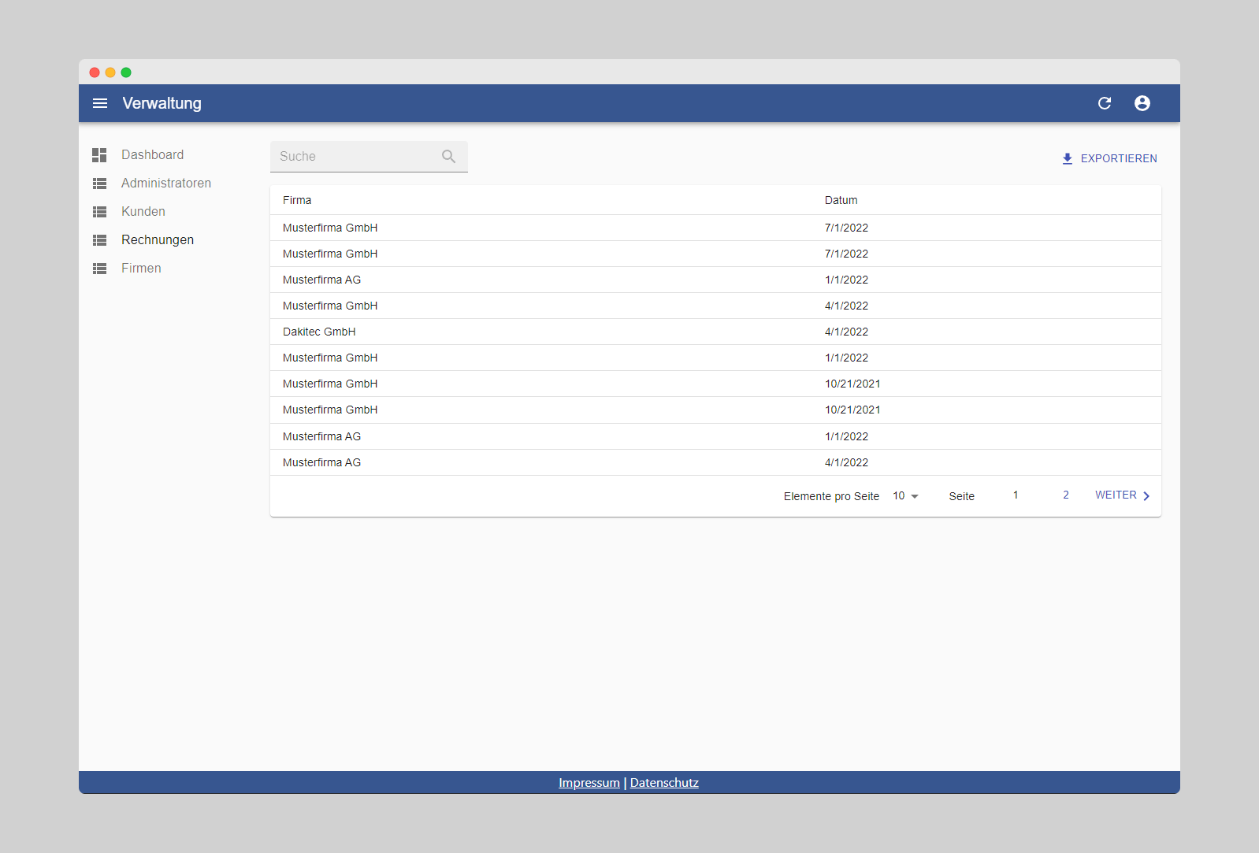The height and width of the screenshot is (853, 1259).
Task: Click Musterfirma GmbH row dated 1/1/2022
Action: pos(715,358)
